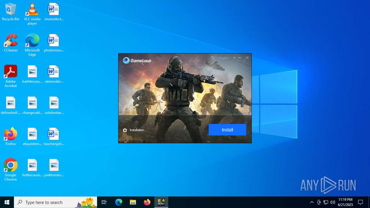Select the teachersjoh Word document
The height and width of the screenshot is (208, 370).
tap(54, 137)
